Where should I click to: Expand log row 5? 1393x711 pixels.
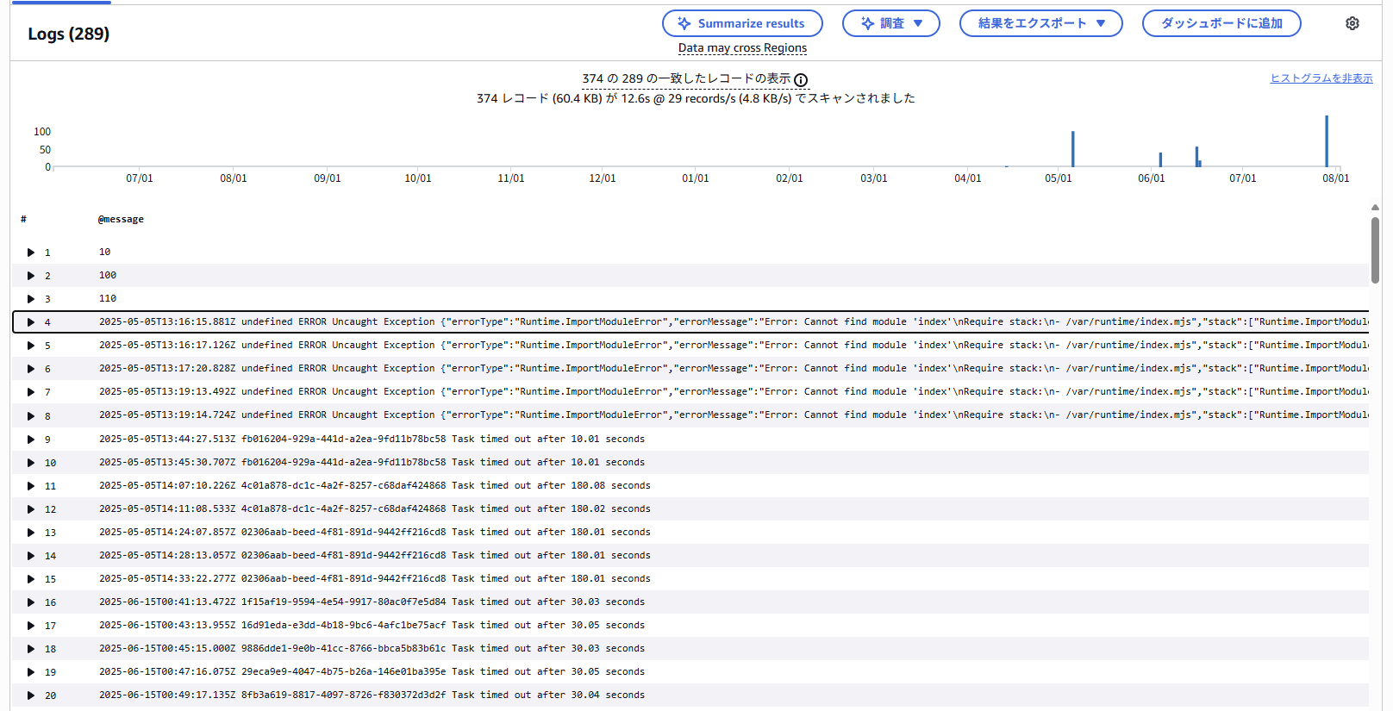pyautogui.click(x=31, y=346)
